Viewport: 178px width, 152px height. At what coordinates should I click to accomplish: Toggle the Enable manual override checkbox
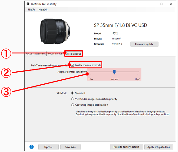(x=72, y=65)
